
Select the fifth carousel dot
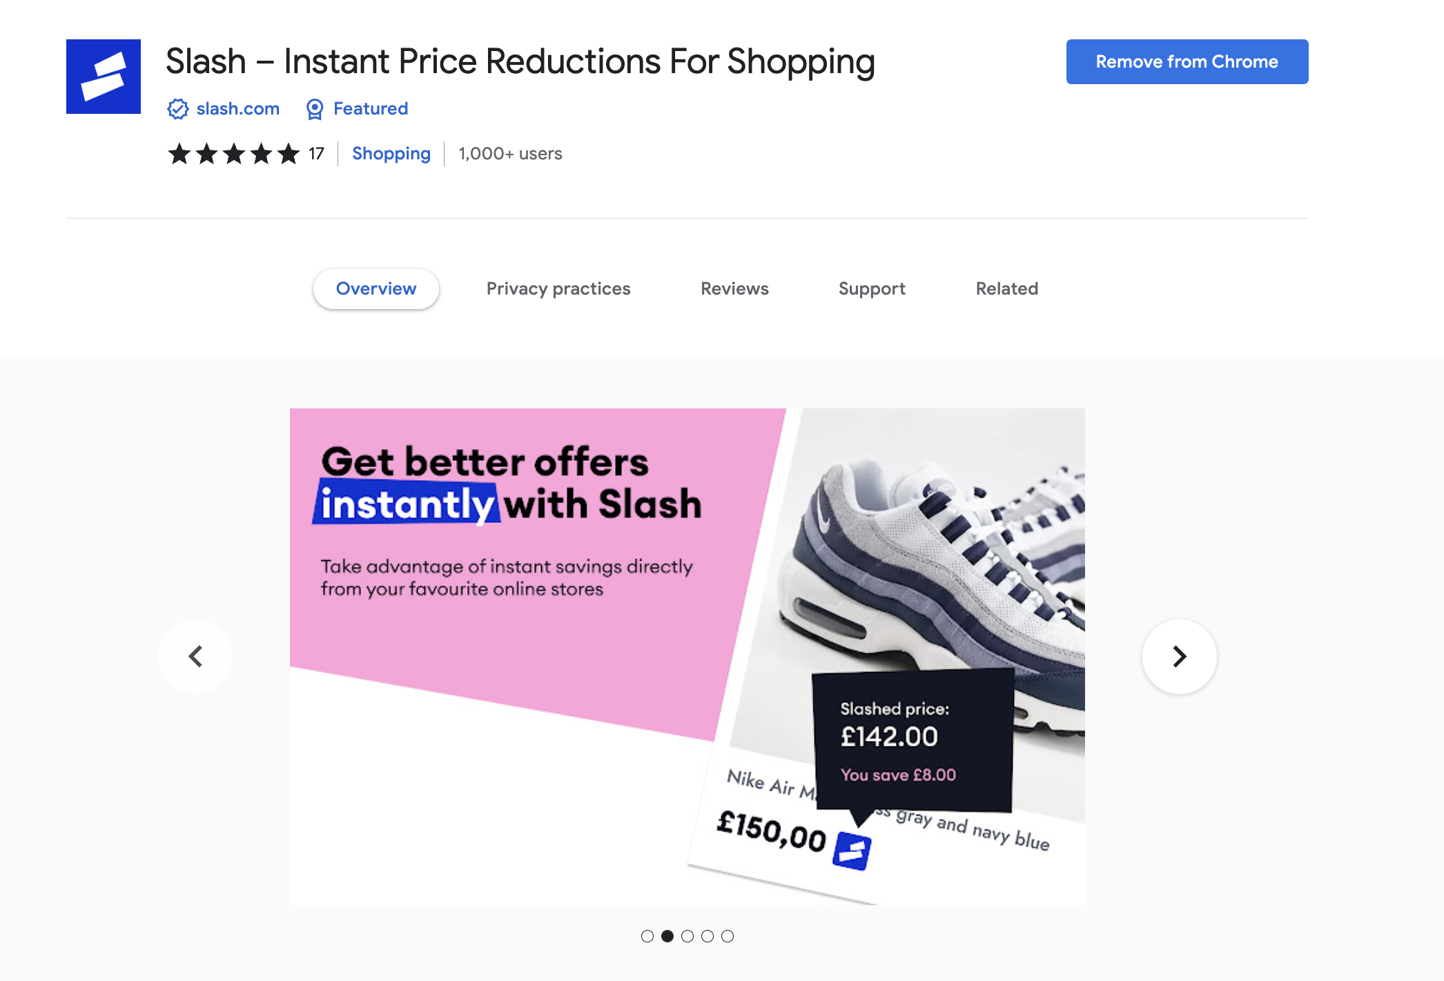click(728, 936)
